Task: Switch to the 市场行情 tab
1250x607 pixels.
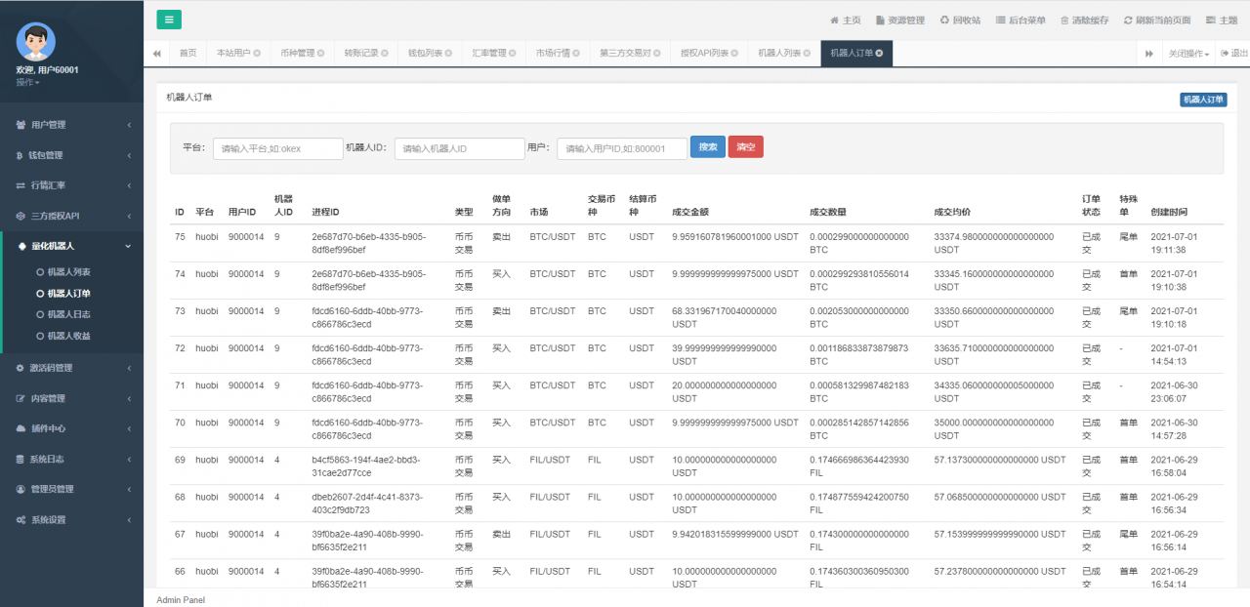Action: click(556, 54)
